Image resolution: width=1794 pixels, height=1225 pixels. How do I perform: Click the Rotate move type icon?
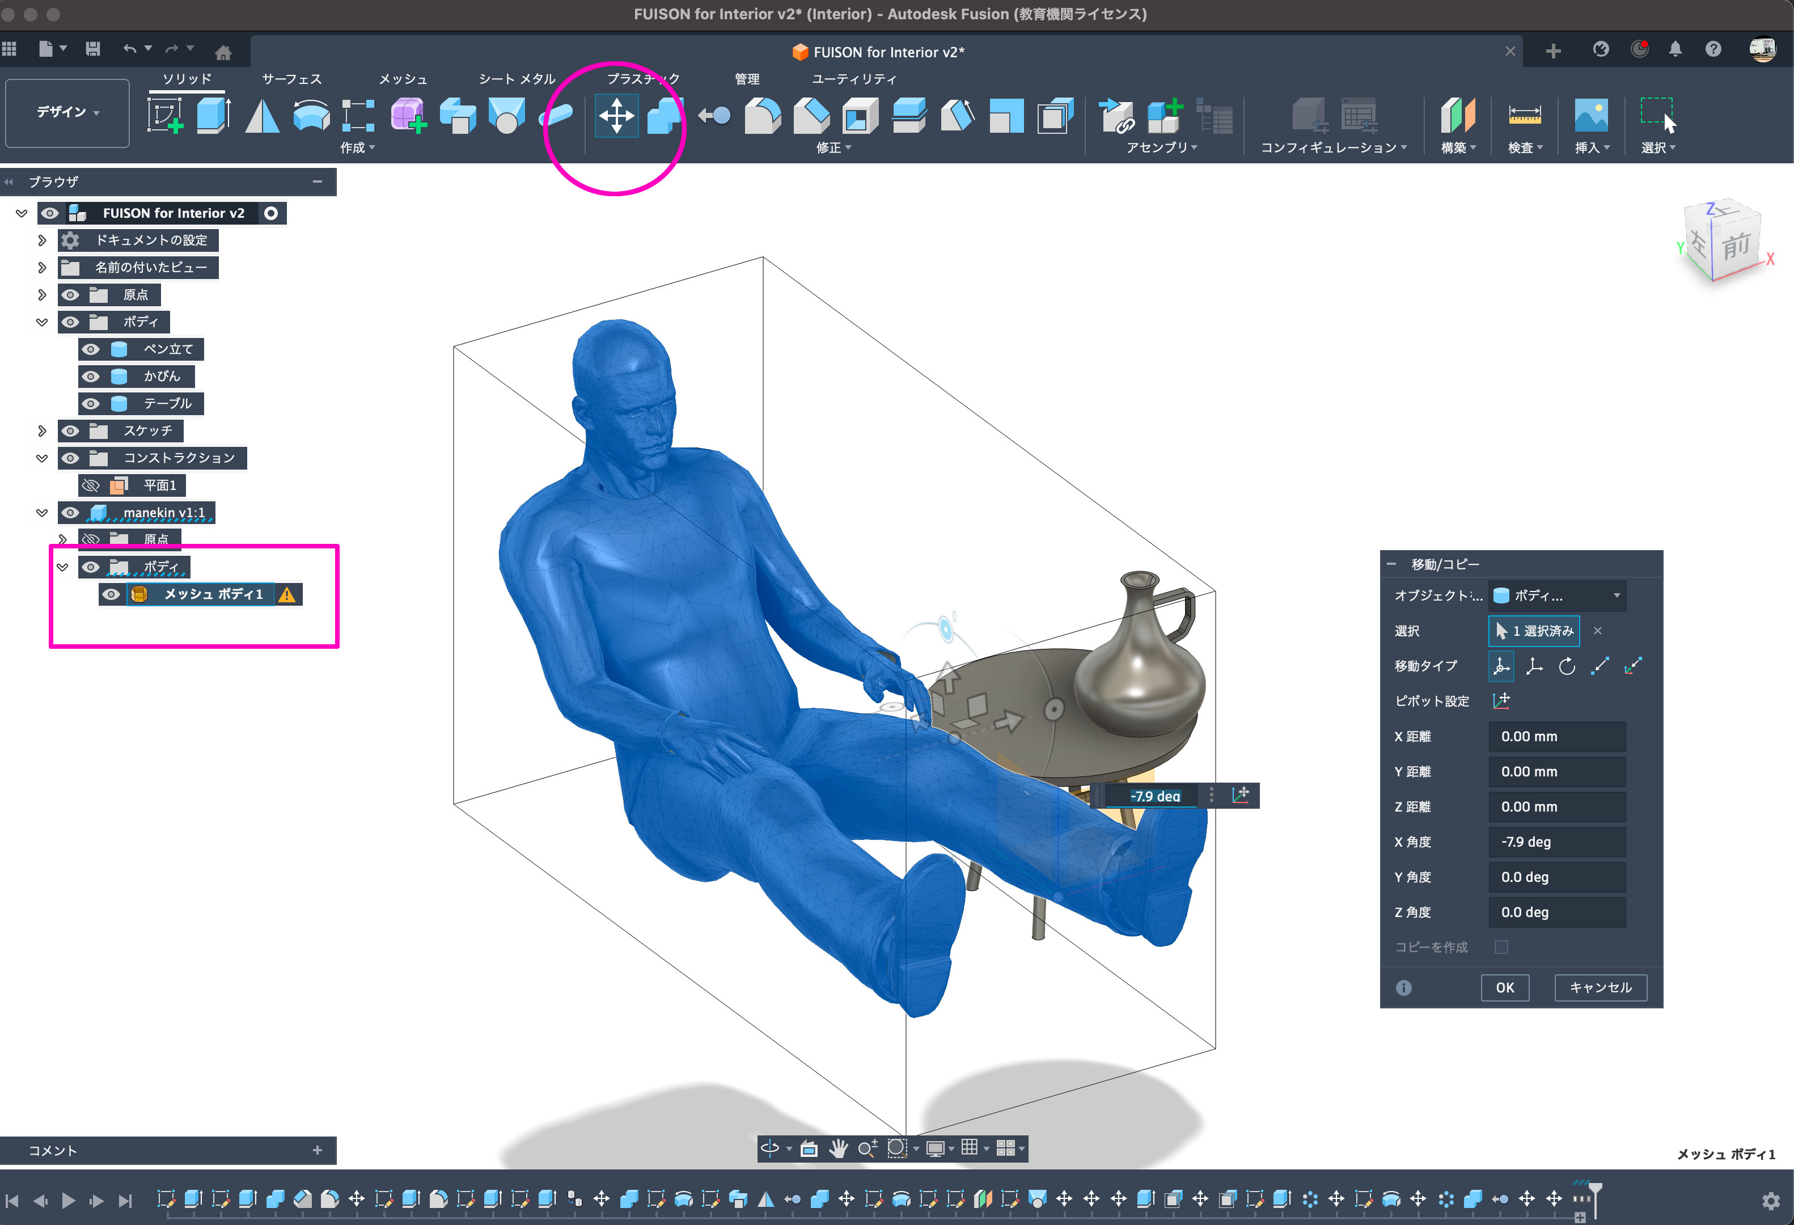pyautogui.click(x=1566, y=666)
